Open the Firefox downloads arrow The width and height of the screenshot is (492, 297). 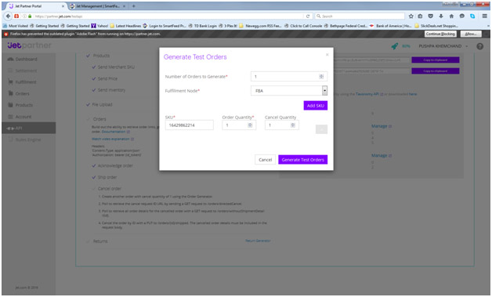441,16
